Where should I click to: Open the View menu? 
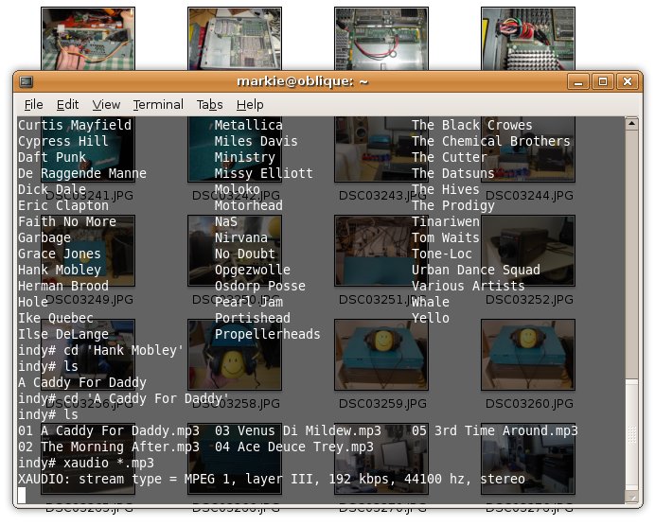click(106, 104)
